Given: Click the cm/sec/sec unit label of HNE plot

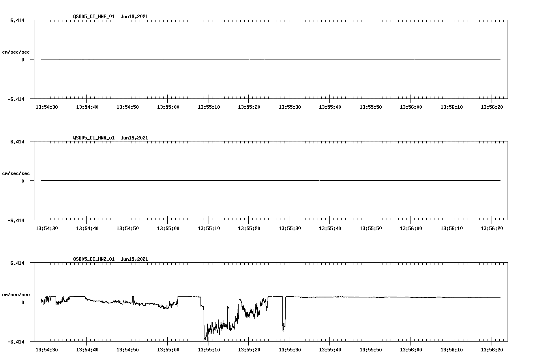Looking at the screenshot, I should (16, 52).
